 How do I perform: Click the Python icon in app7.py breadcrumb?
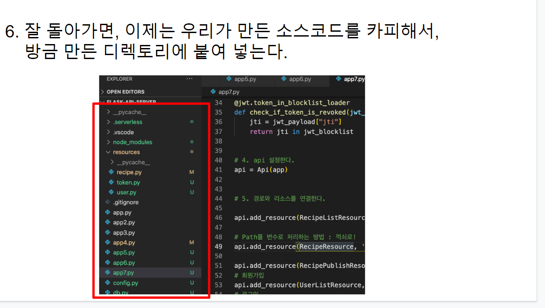213,92
